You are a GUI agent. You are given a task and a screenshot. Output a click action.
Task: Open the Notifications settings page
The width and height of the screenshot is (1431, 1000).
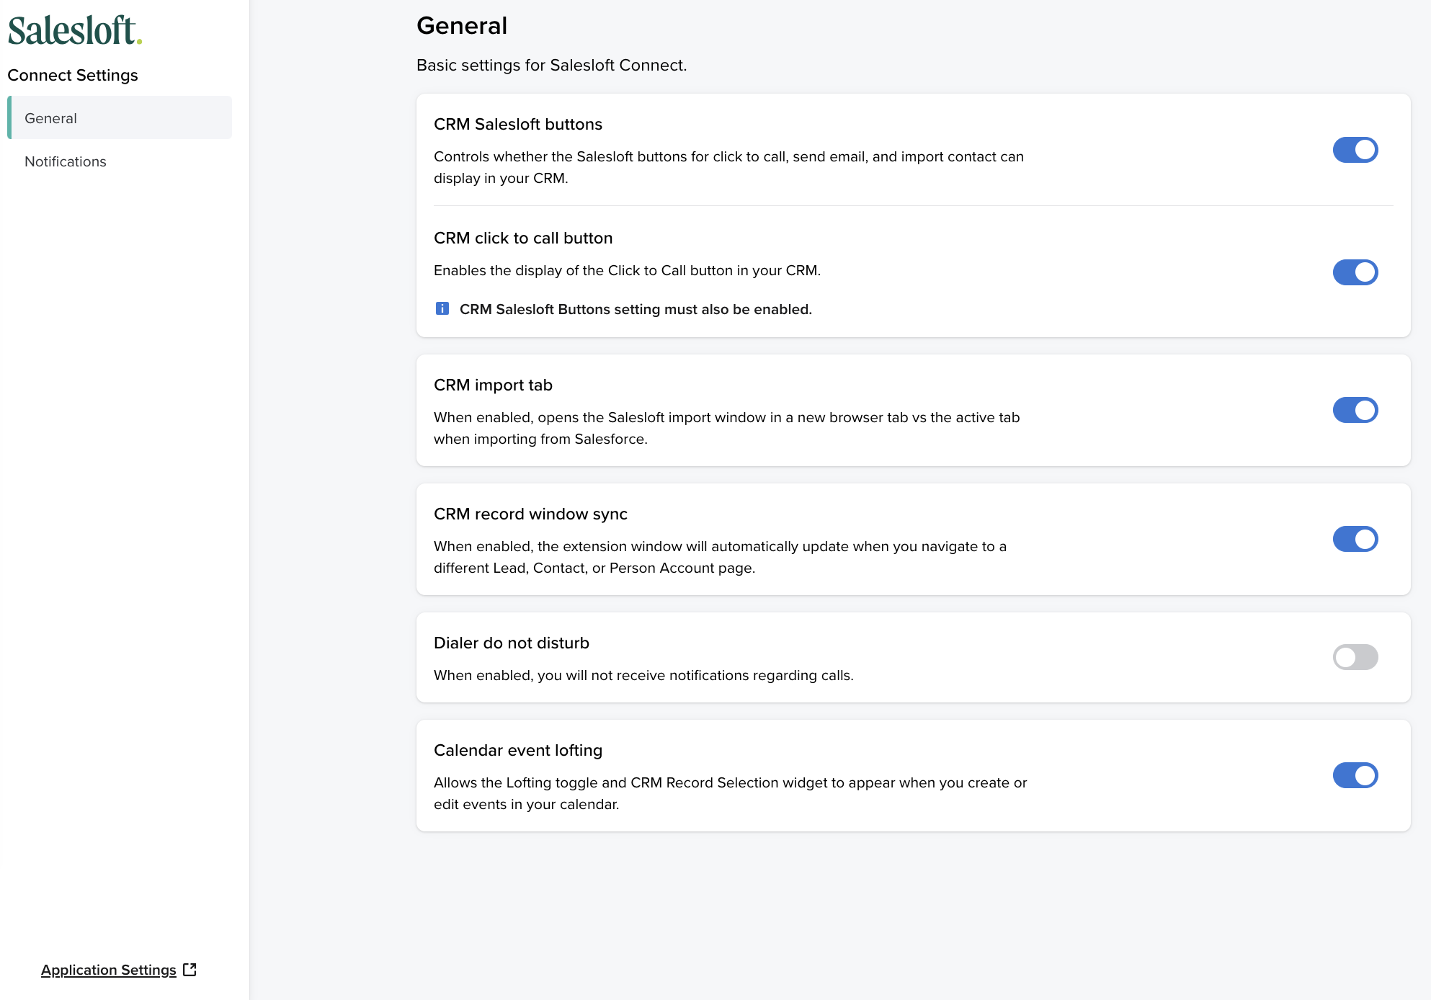65,161
